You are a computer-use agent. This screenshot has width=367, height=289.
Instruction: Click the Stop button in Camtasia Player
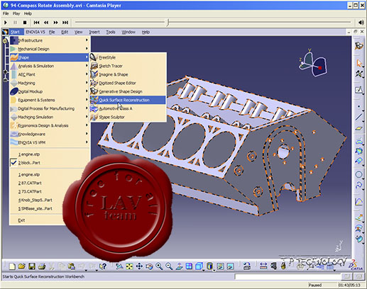point(25,23)
